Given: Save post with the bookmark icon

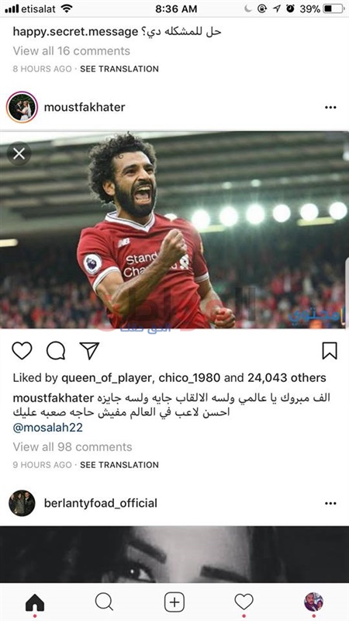Looking at the screenshot, I should coord(330,351).
